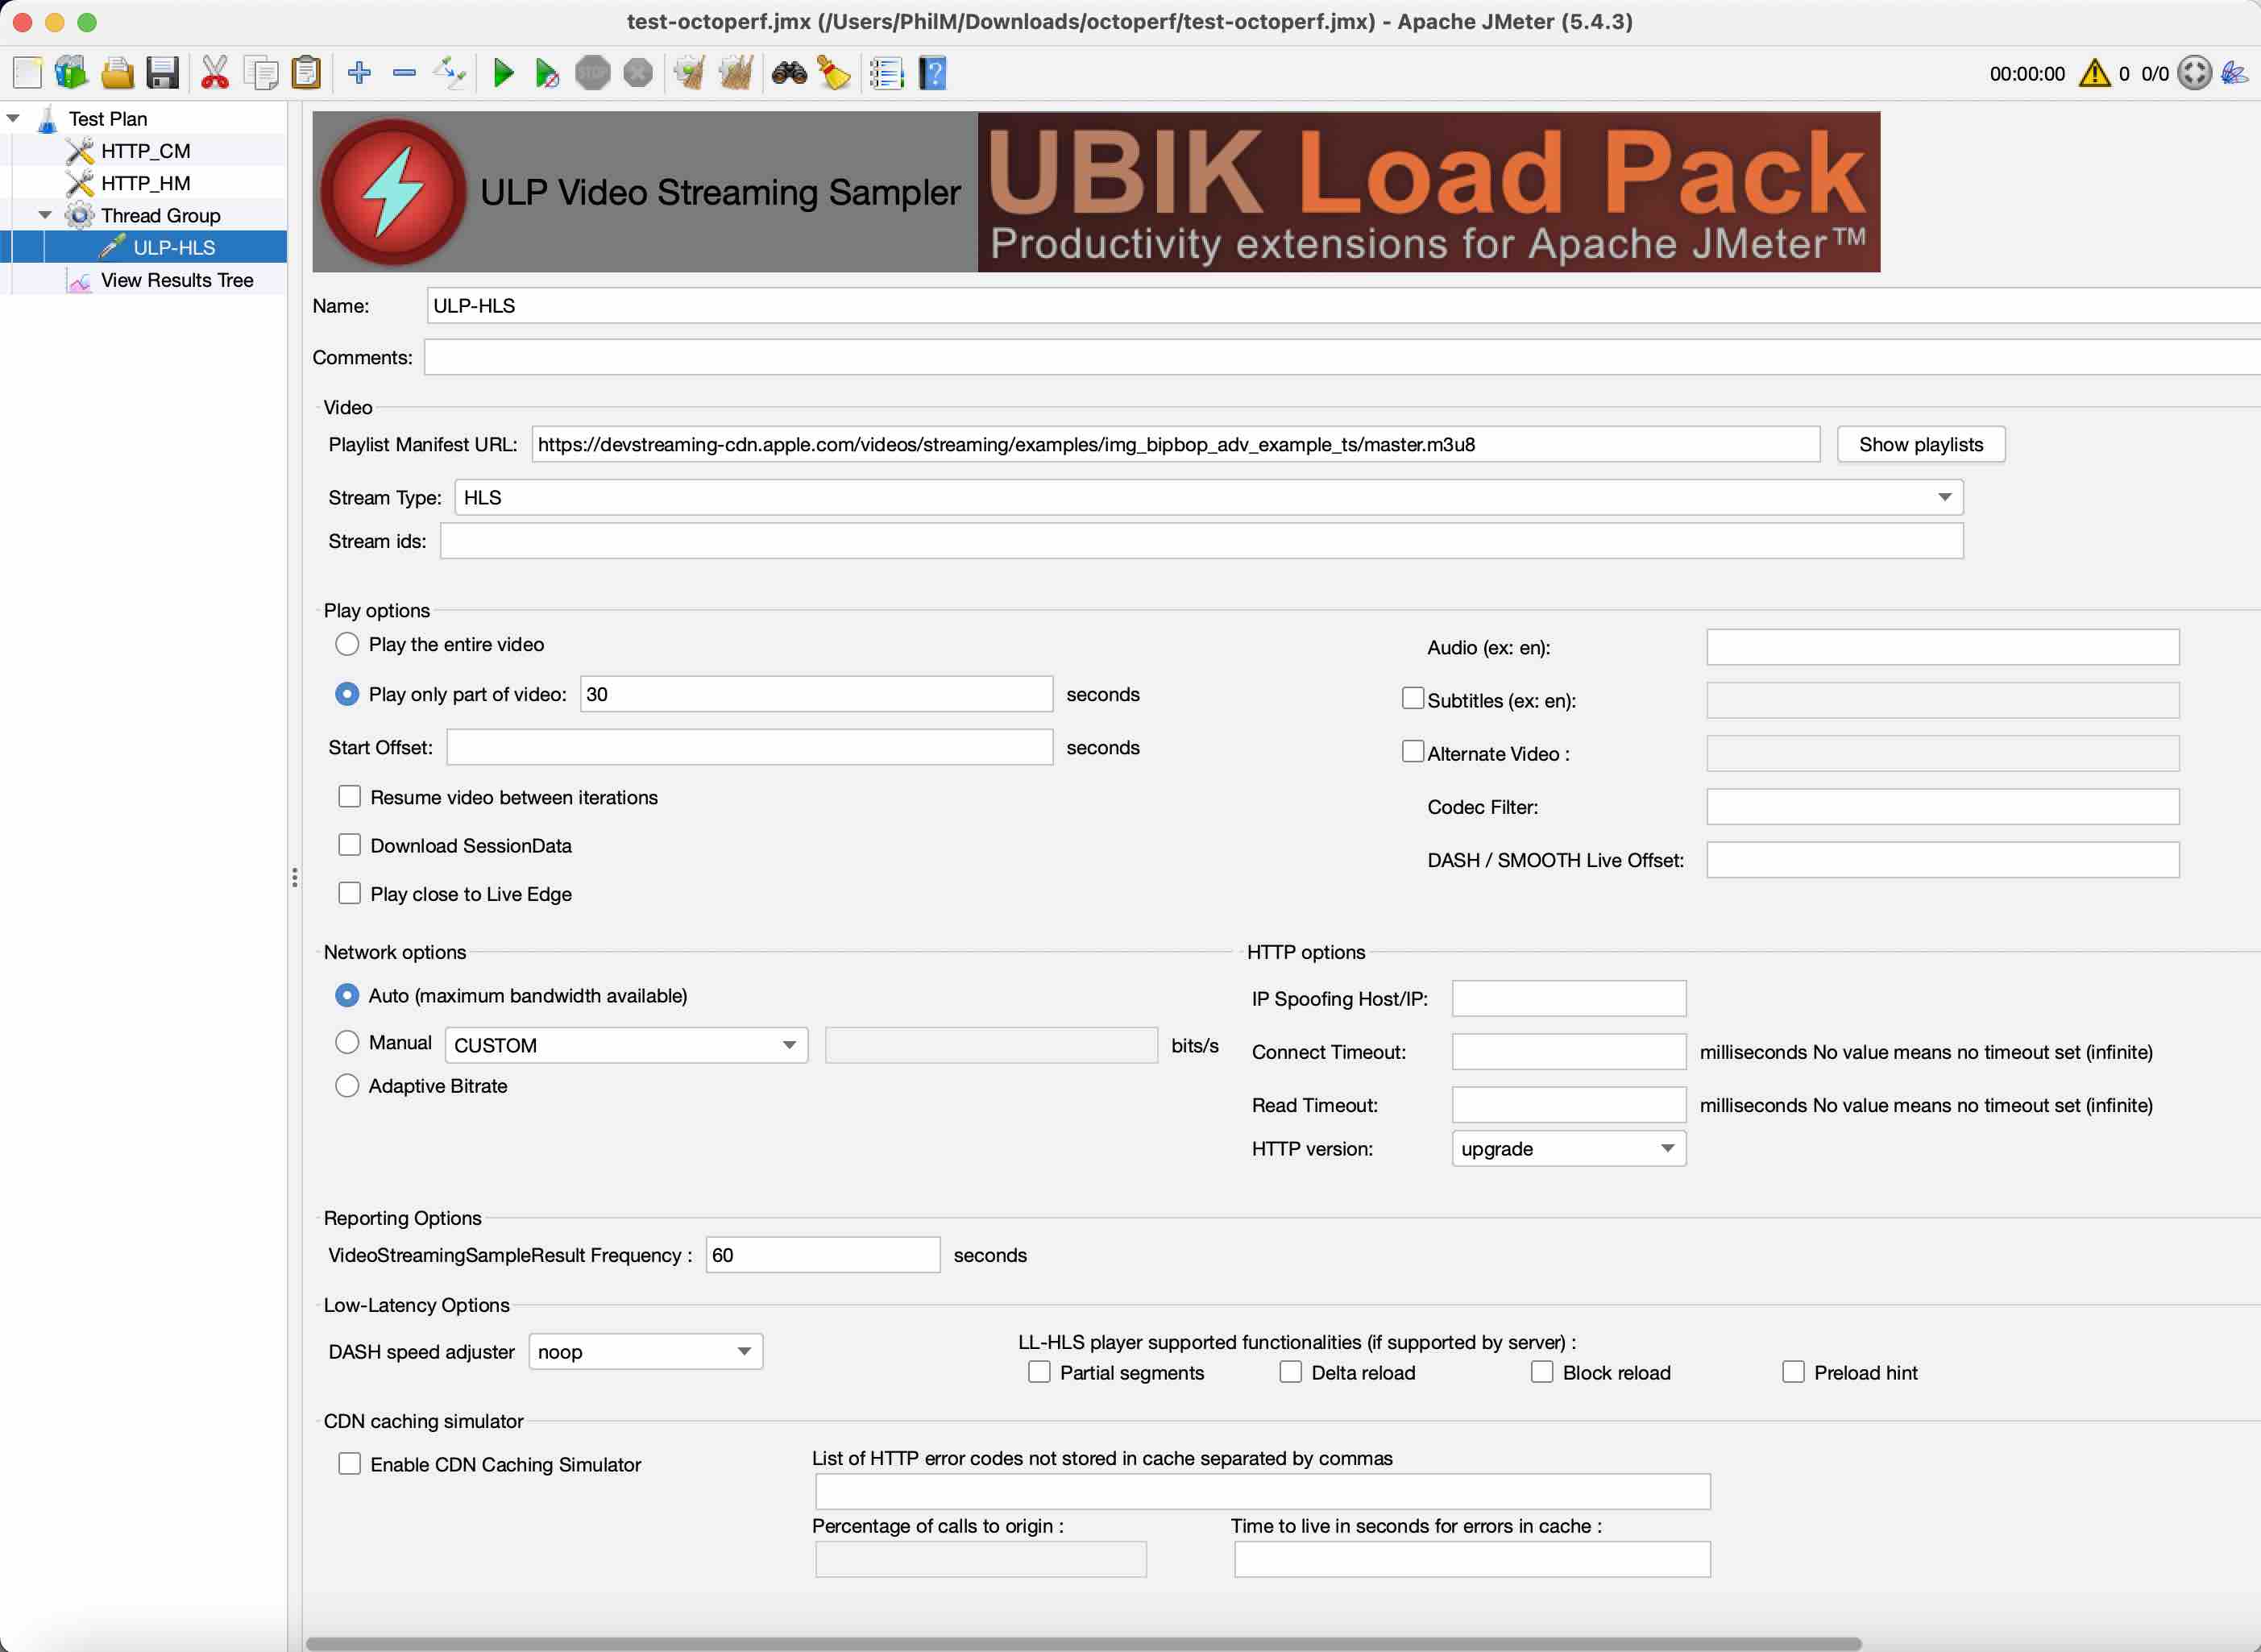The image size is (2261, 1652).
Task: Enable Play close to Live Edge
Action: [349, 893]
